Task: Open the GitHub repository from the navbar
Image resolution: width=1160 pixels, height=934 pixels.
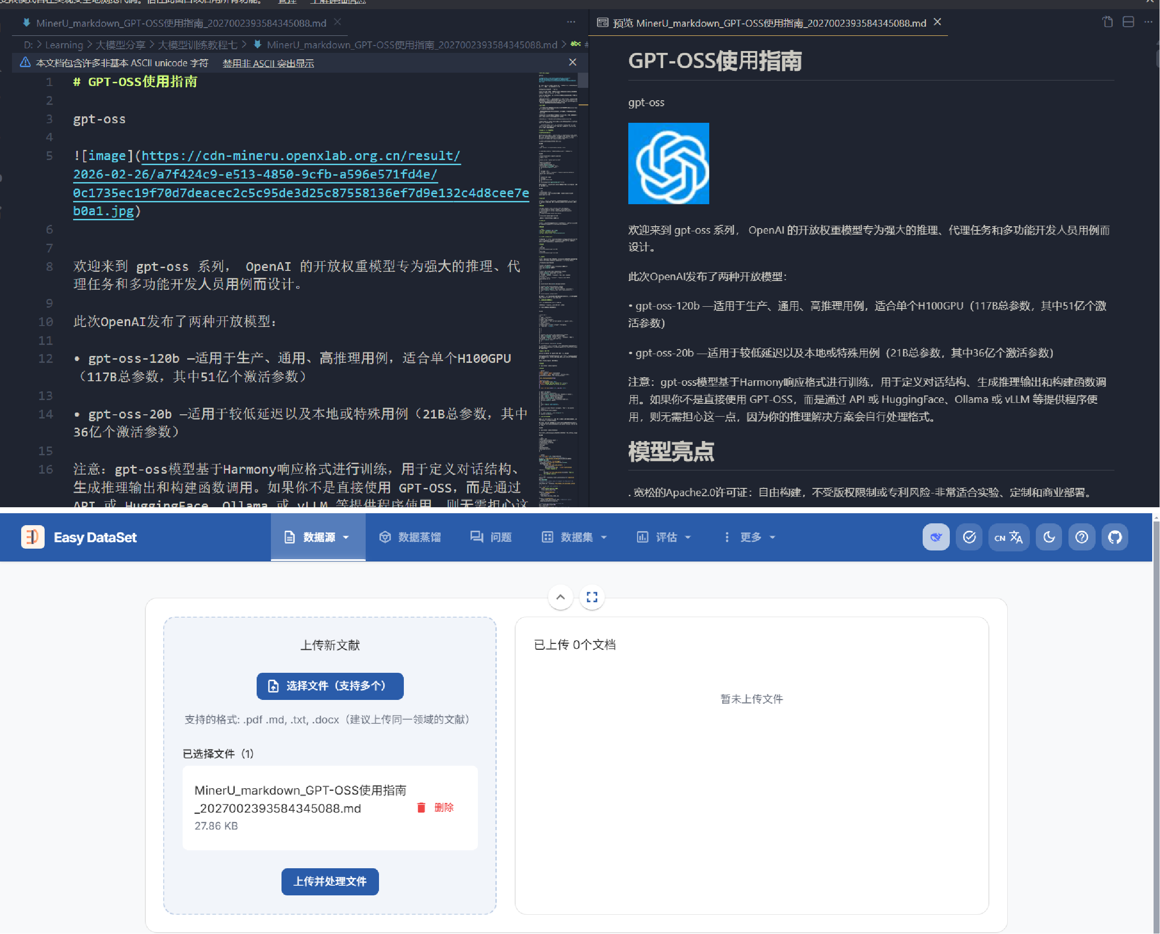Action: [1114, 537]
